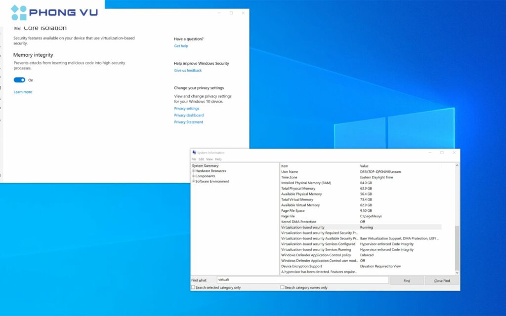Open the View menu in System Information
This screenshot has width=506, height=316.
(x=209, y=159)
